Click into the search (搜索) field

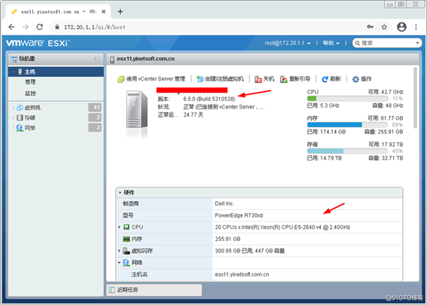tap(386, 43)
